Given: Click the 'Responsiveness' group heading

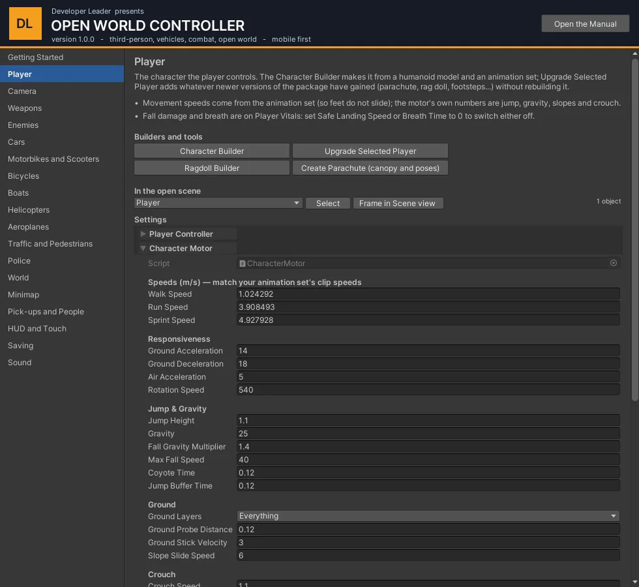Looking at the screenshot, I should point(179,339).
